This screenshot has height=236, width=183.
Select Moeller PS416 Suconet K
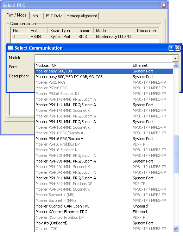[104, 150]
